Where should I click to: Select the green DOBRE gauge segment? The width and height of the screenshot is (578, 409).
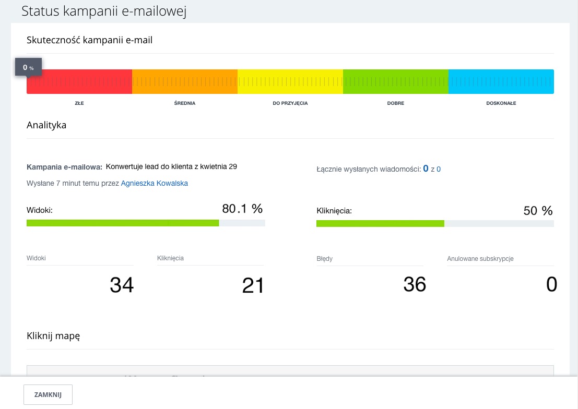pos(396,82)
